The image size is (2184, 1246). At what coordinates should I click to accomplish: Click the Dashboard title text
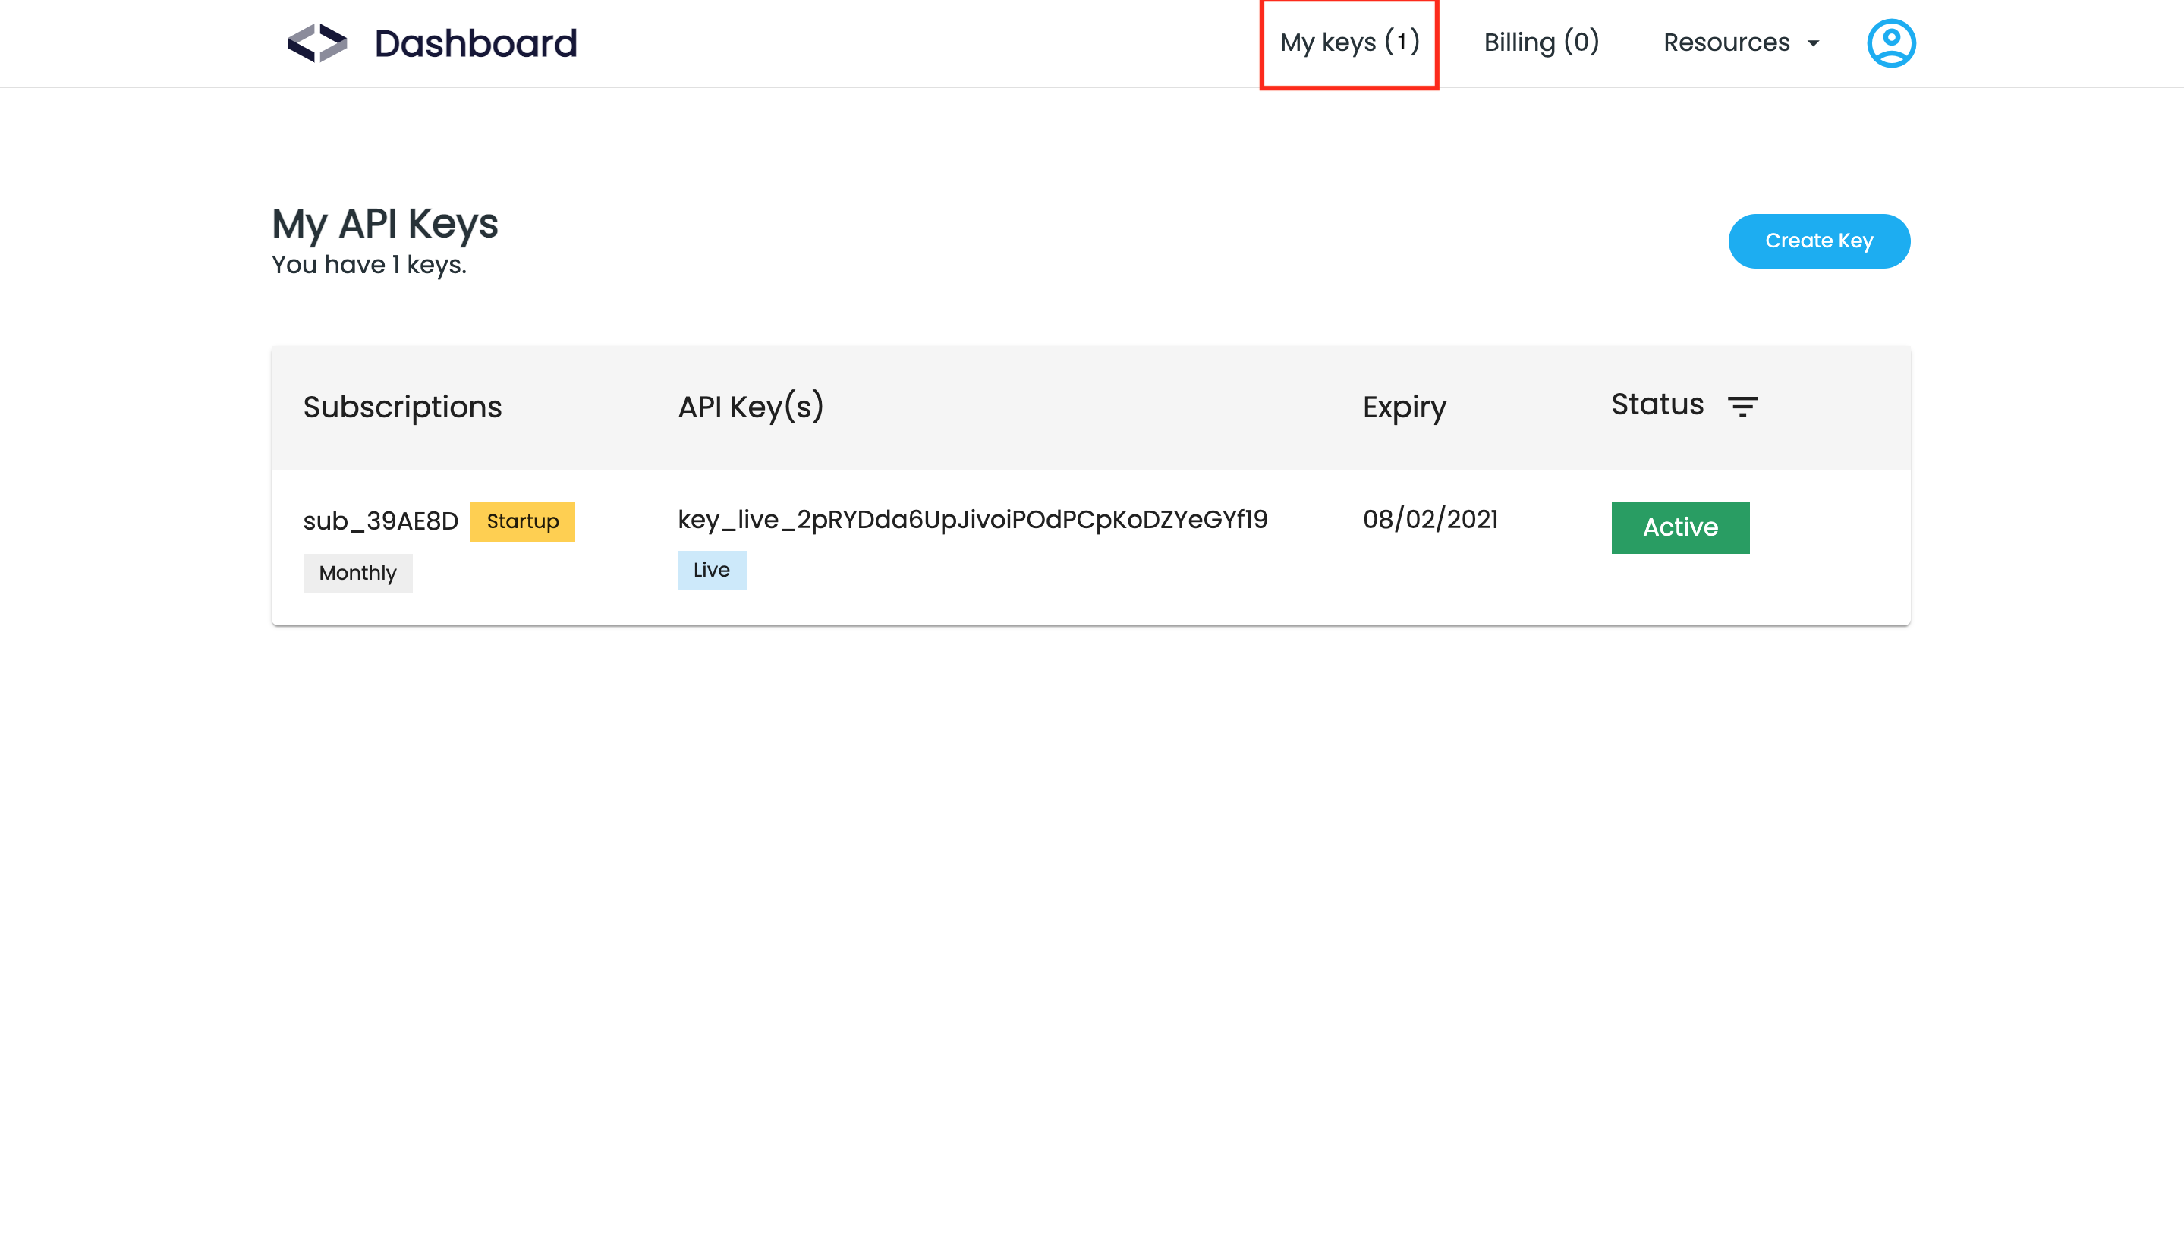pos(475,44)
